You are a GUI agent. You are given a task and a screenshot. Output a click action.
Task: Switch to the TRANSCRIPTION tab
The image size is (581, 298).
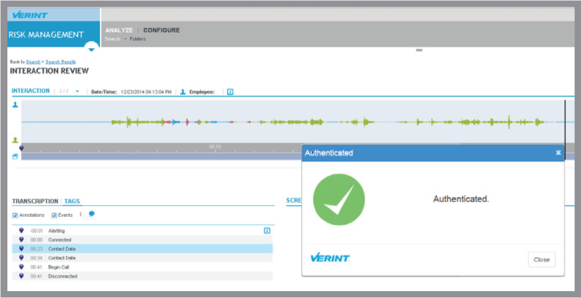(x=35, y=202)
